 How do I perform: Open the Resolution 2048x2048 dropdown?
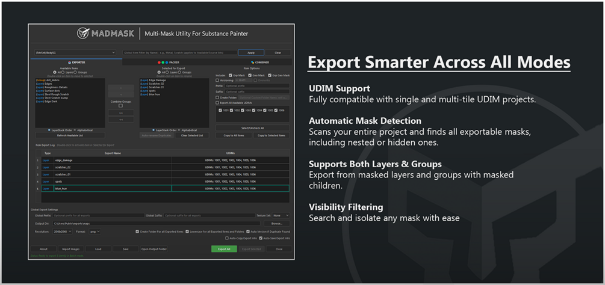tap(61, 231)
